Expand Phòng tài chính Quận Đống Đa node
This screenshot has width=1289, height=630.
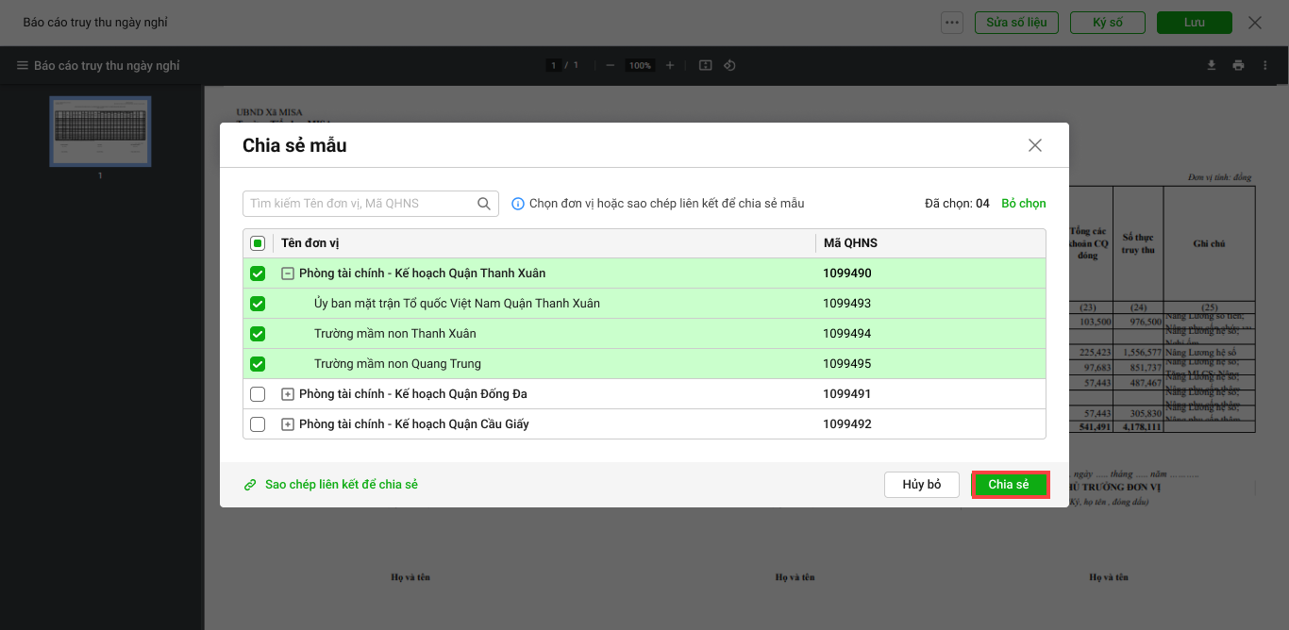(x=288, y=394)
